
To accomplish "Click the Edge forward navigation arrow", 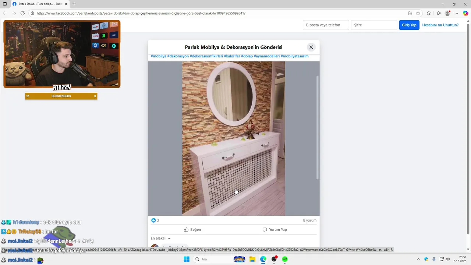I will click(x=14, y=13).
